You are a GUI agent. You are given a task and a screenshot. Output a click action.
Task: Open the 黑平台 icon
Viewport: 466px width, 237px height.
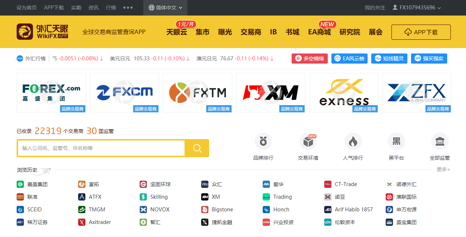click(x=397, y=141)
